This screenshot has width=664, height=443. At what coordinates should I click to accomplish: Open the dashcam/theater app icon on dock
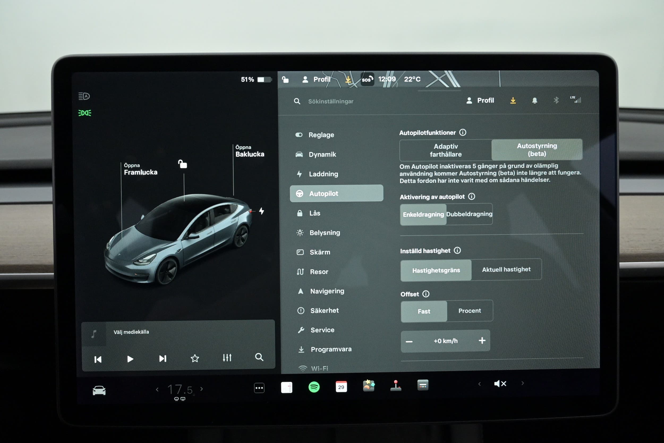(423, 385)
